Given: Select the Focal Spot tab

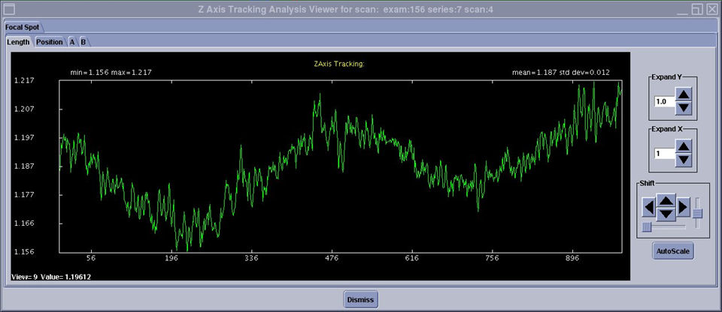Looking at the screenshot, I should coord(23,26).
